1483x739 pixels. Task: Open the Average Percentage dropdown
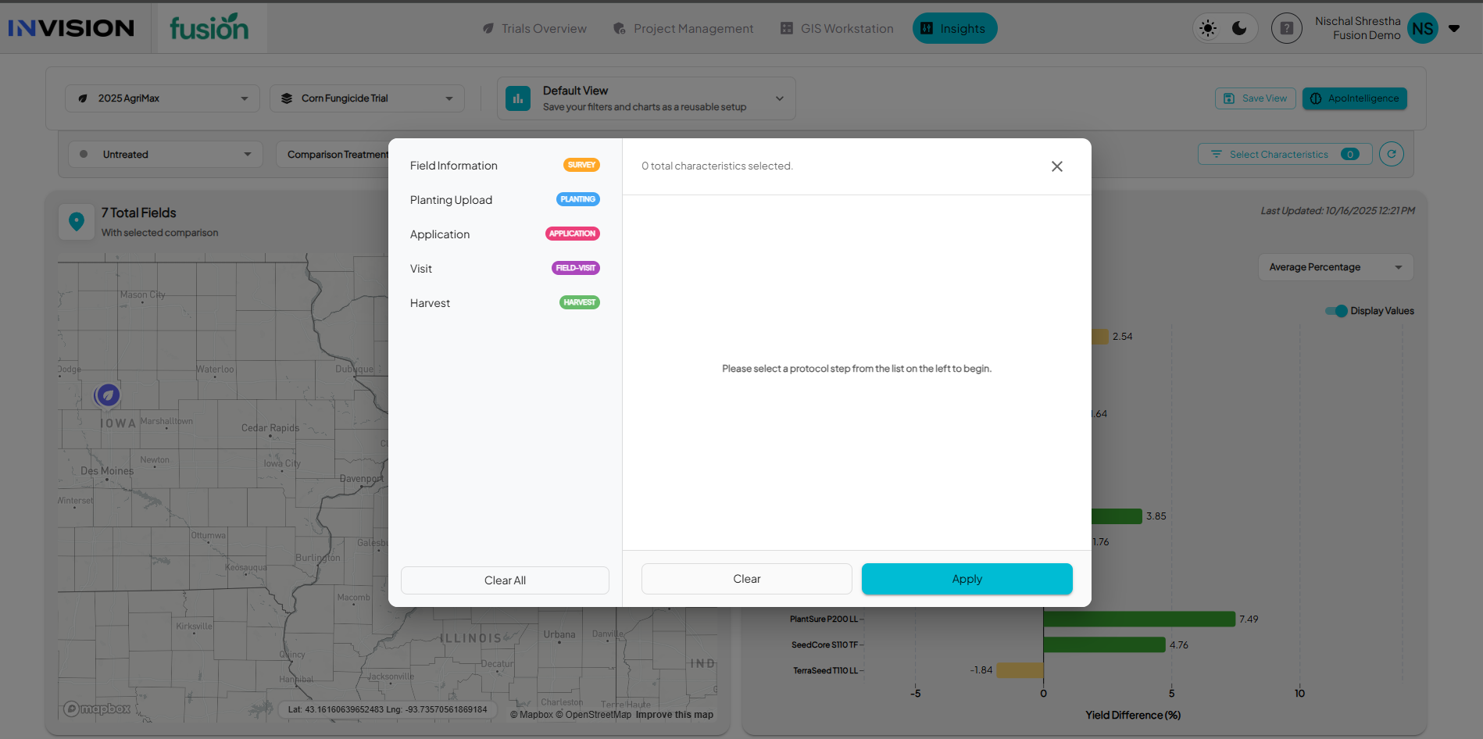(1335, 267)
